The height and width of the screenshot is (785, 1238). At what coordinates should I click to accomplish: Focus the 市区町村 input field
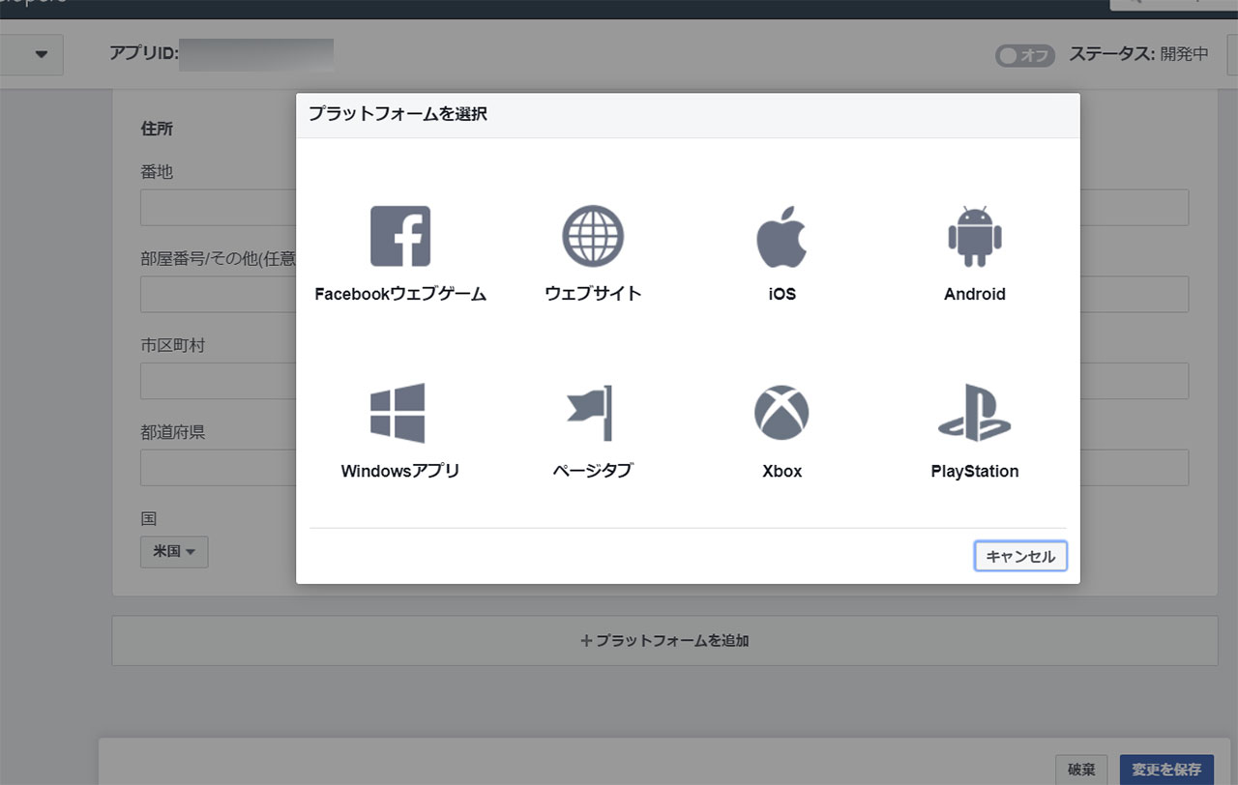(218, 381)
